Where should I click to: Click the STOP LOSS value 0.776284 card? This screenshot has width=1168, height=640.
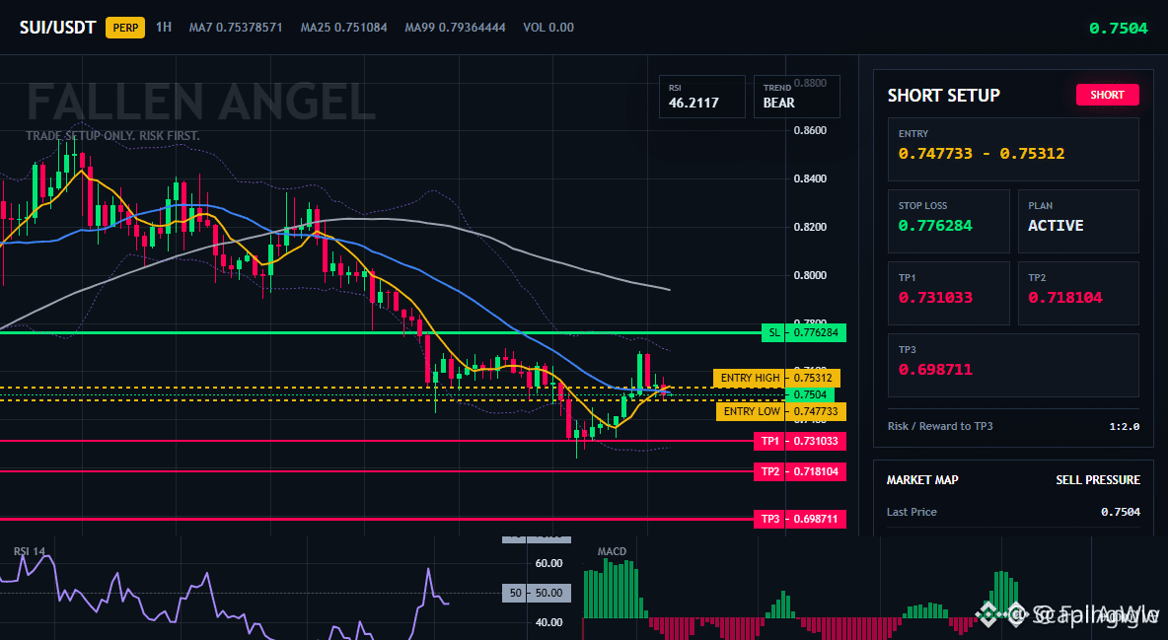[948, 221]
